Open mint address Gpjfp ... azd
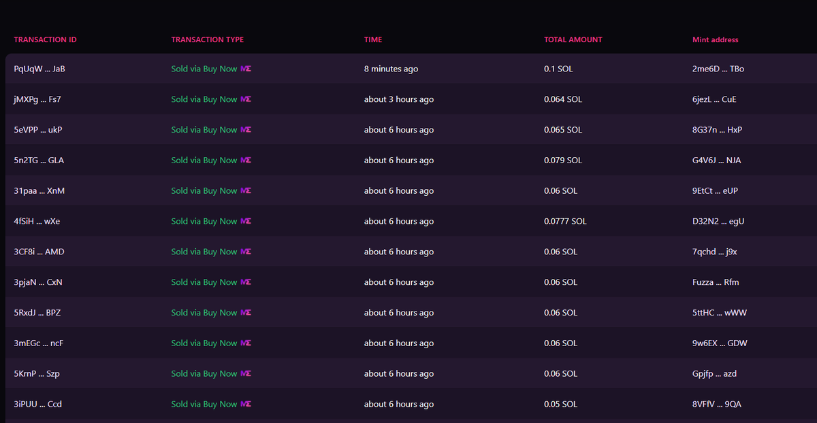This screenshot has width=817, height=423. (x=715, y=374)
